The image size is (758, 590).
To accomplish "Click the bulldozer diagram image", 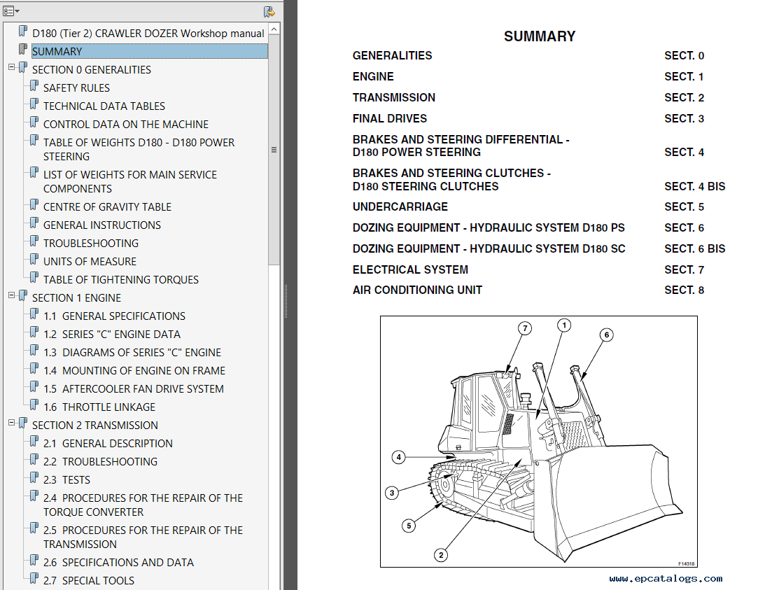I will pos(538,442).
